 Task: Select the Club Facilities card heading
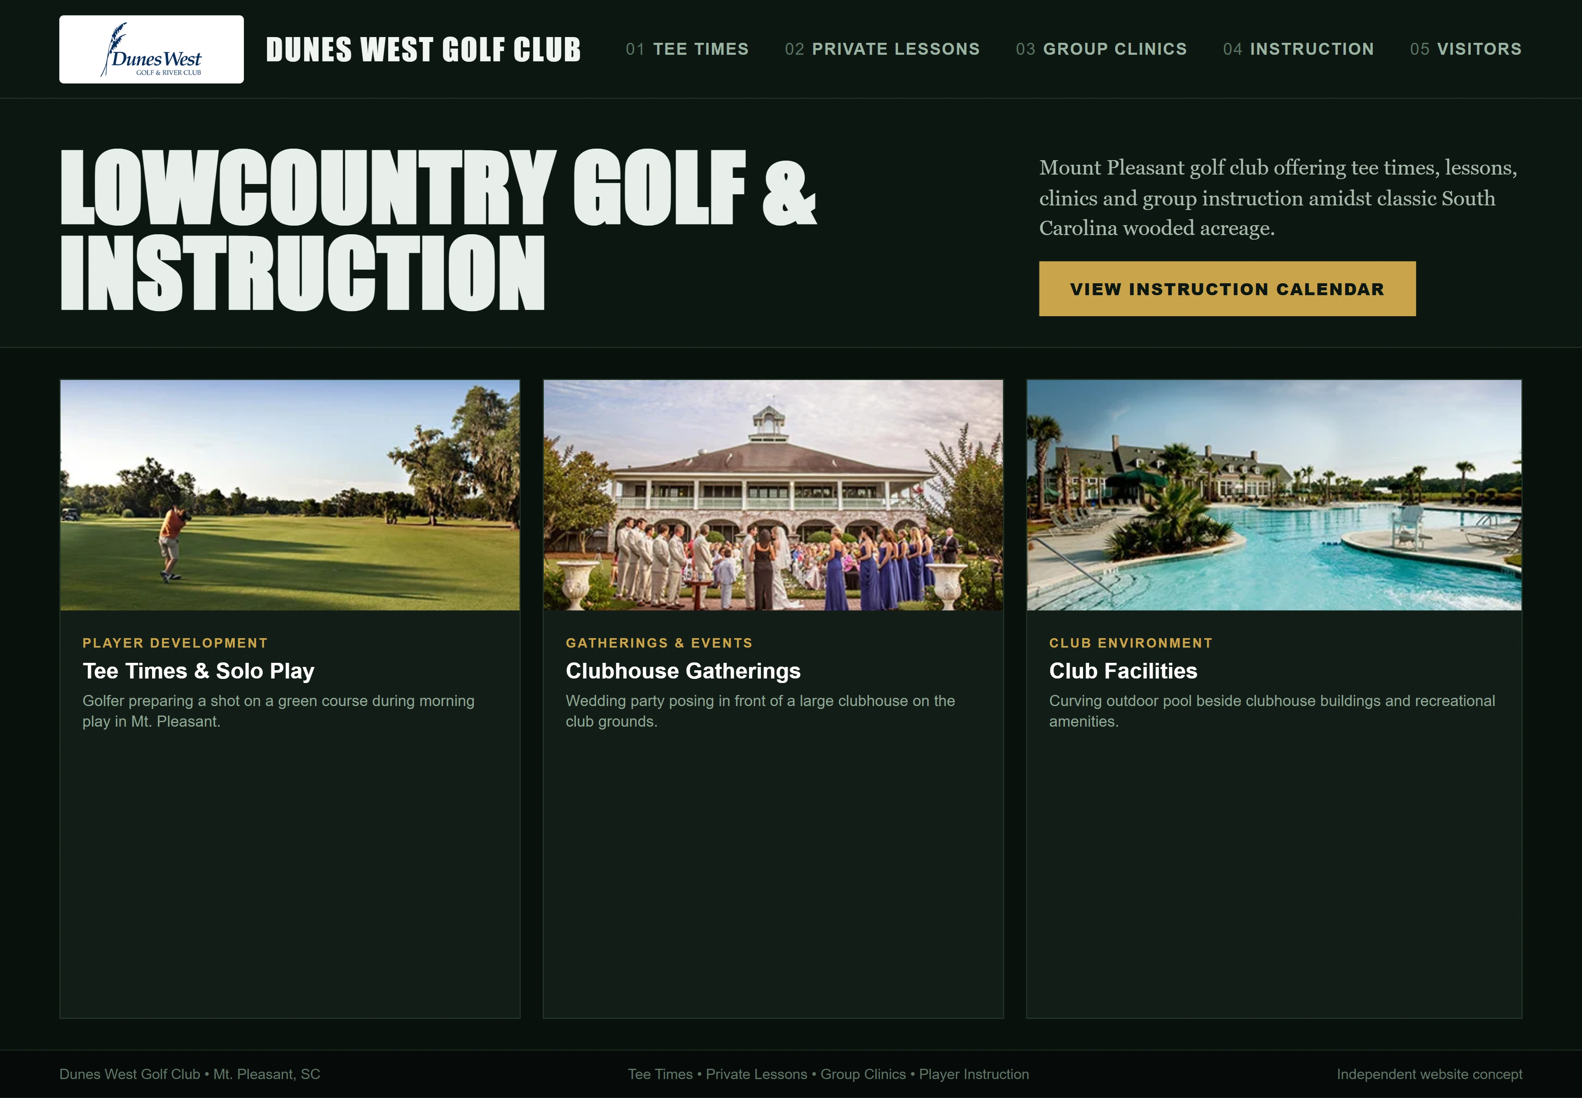pyautogui.click(x=1123, y=671)
